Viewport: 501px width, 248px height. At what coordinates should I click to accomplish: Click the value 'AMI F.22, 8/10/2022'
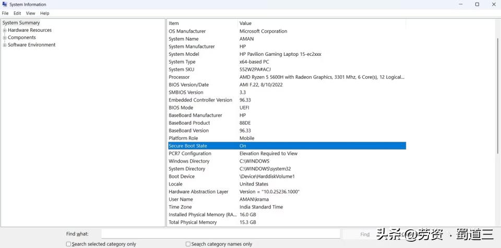tap(261, 84)
